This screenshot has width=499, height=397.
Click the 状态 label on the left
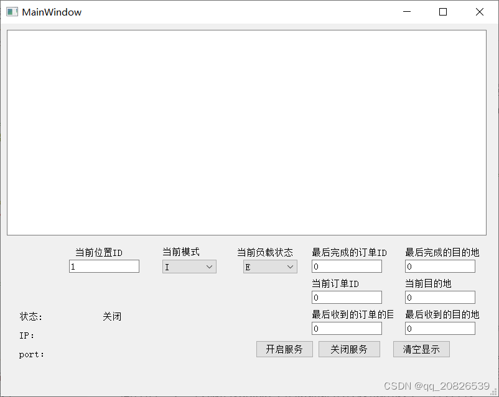tap(30, 316)
